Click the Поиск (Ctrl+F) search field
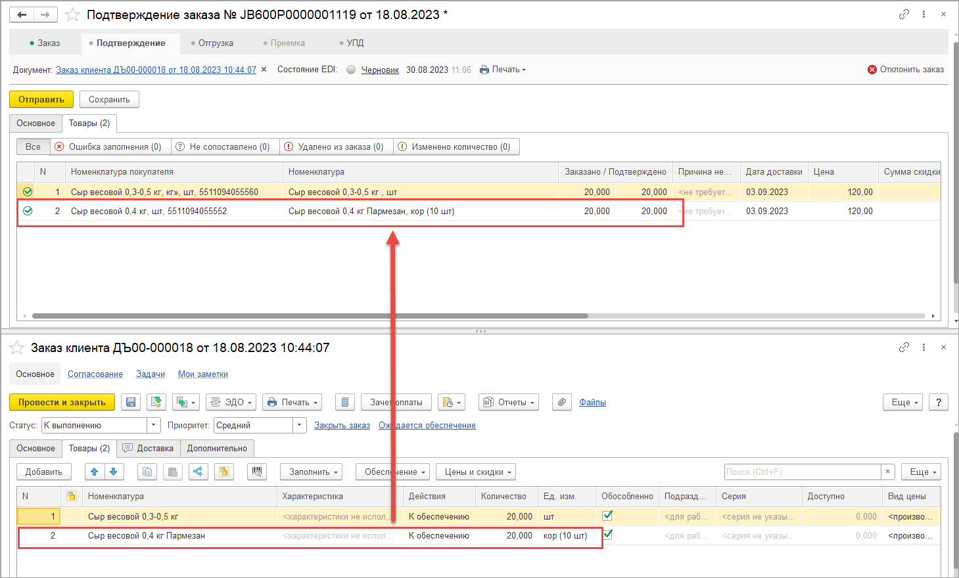The height and width of the screenshot is (578, 959). [x=802, y=472]
